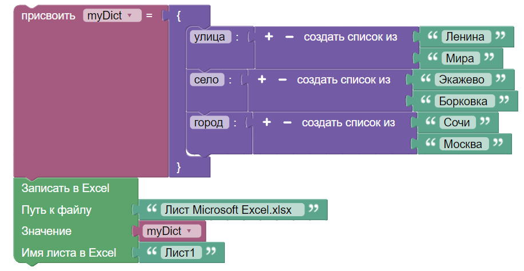Viewport: 524px width, 271px height.
Task: Click the plus icon in the город list block
Action: (267, 122)
